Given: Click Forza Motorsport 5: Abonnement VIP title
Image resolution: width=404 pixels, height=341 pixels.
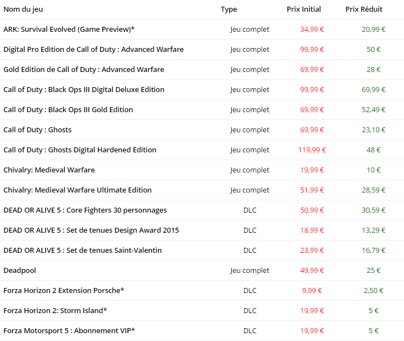Looking at the screenshot, I should pos(69,331).
